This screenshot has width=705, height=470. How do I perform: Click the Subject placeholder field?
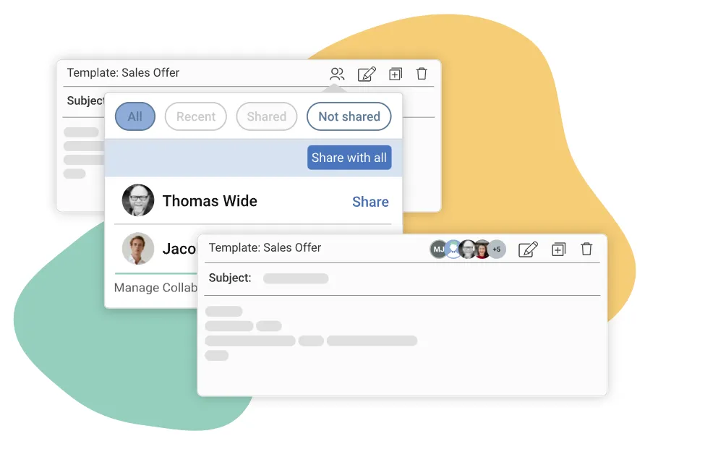click(296, 278)
